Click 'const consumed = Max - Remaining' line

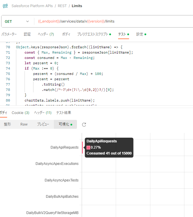click(x=59, y=58)
